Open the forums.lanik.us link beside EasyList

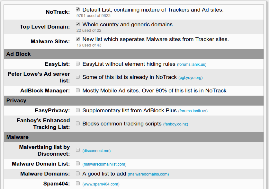(x=192, y=64)
